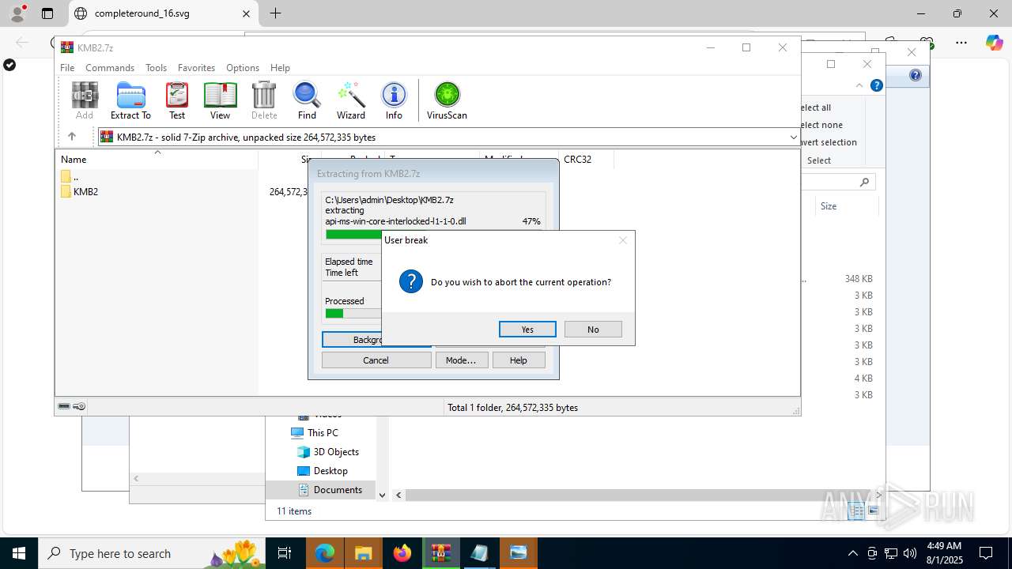Run the Test archive tool
The image size is (1012, 569).
pos(177,100)
